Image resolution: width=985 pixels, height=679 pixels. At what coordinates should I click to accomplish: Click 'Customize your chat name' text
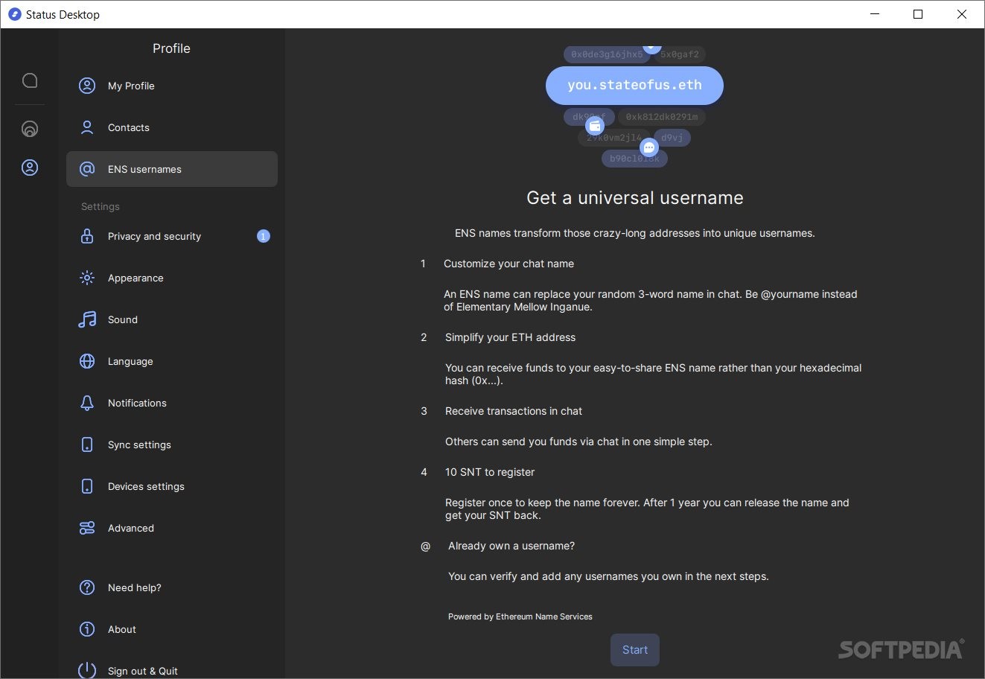(x=509, y=264)
